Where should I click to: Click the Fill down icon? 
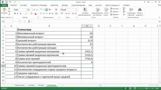pos(124,11)
